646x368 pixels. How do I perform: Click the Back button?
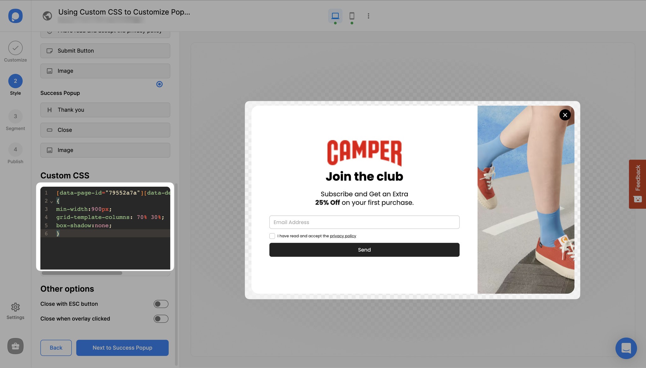click(x=56, y=348)
